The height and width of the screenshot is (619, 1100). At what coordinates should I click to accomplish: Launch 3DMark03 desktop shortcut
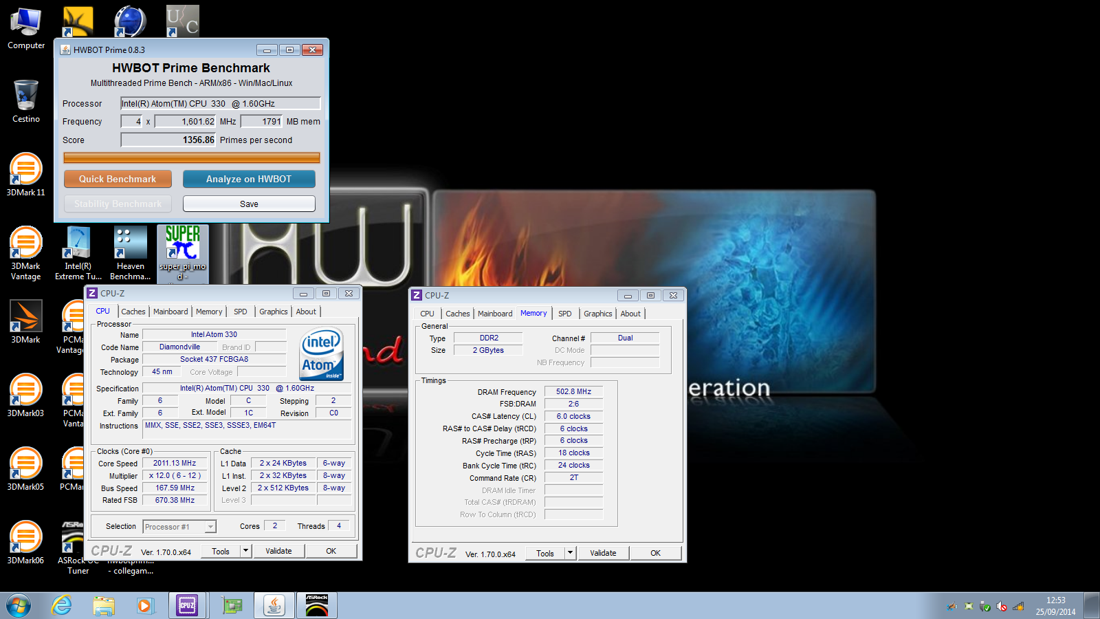[x=26, y=395]
